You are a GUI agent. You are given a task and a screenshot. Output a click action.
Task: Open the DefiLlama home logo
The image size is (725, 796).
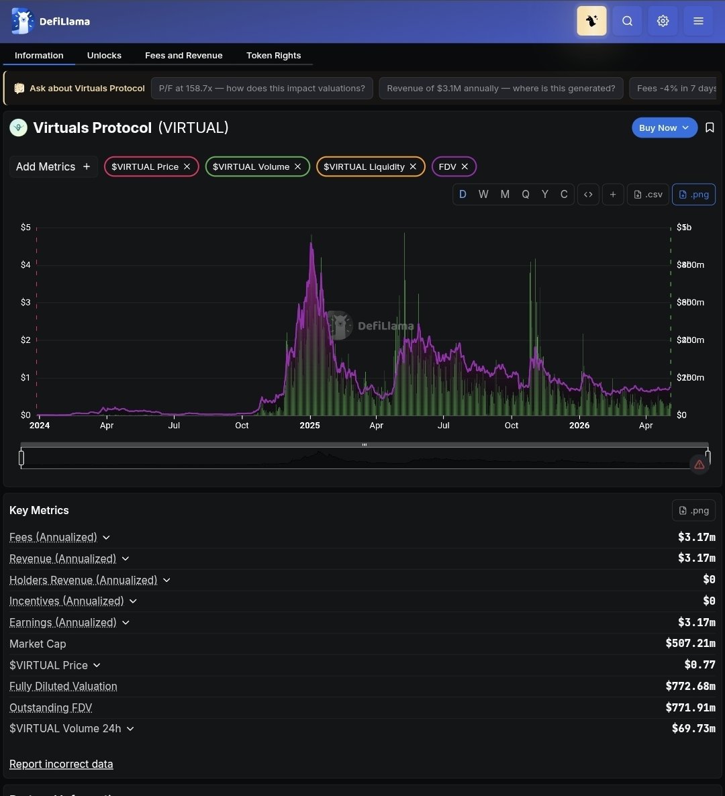[50, 21]
